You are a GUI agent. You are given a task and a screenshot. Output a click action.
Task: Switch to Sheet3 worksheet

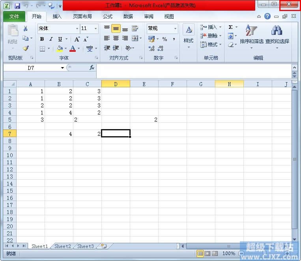[x=86, y=246]
